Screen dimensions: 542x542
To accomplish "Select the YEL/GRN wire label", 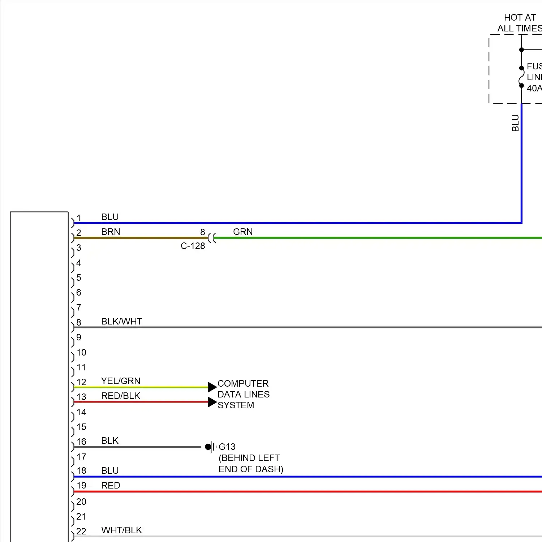I will coord(121,381).
